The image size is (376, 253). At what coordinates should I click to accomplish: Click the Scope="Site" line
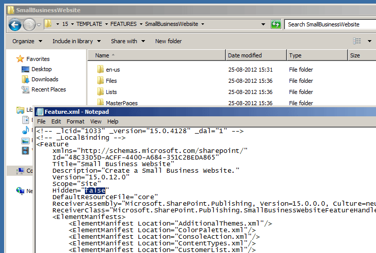point(76,184)
